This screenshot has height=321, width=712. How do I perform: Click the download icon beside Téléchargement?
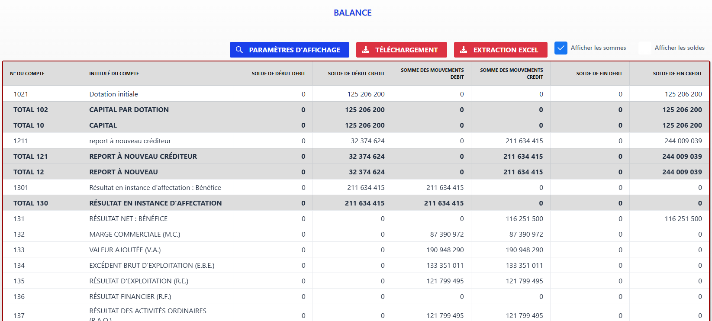366,50
